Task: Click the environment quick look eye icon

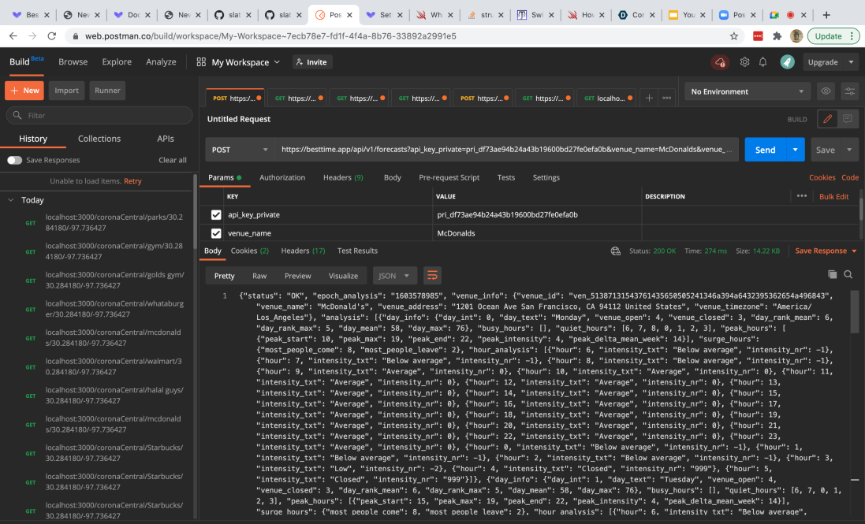Action: 826,91
